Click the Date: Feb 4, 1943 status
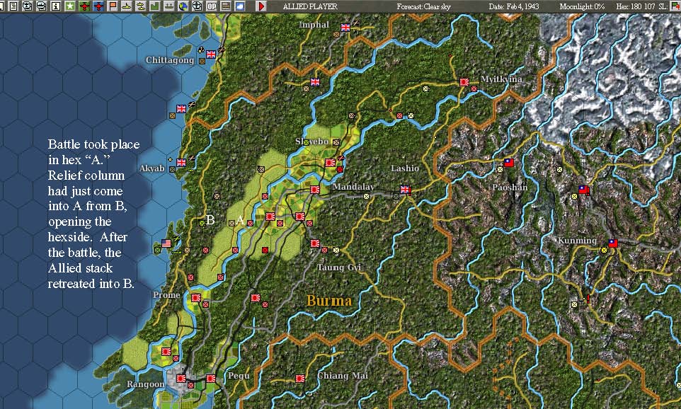 tap(514, 6)
